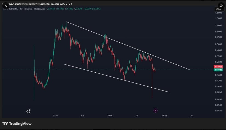Click the 0.5000 price axis level

[x=219, y=44]
